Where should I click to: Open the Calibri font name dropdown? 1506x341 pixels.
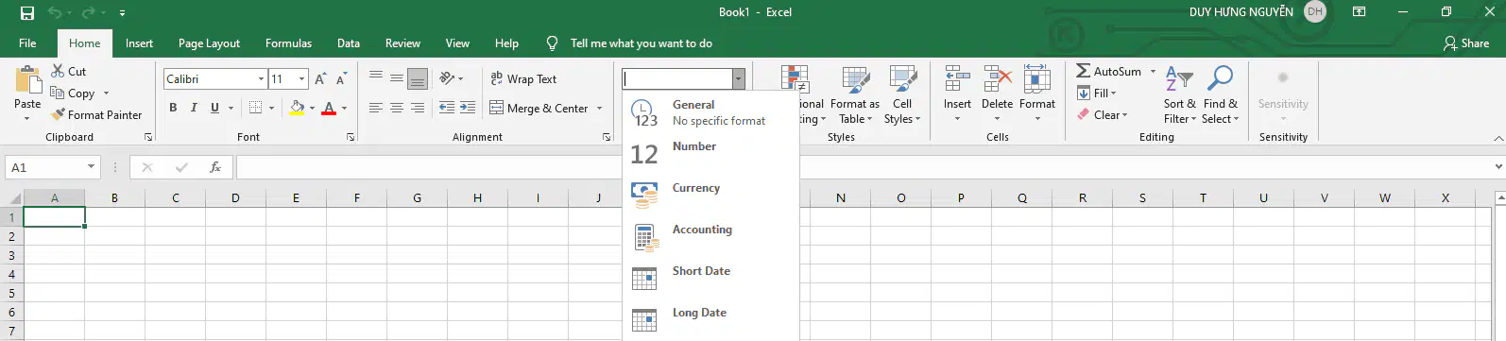[262, 79]
